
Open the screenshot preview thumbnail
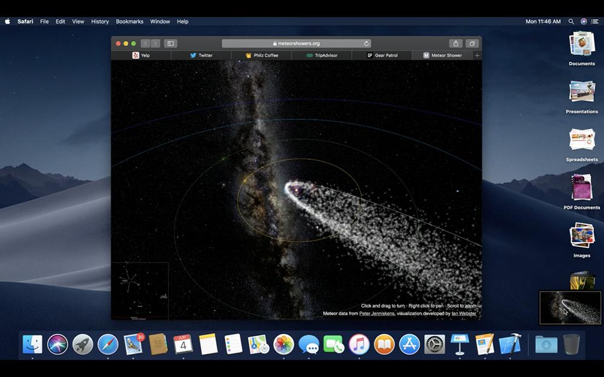(x=570, y=308)
